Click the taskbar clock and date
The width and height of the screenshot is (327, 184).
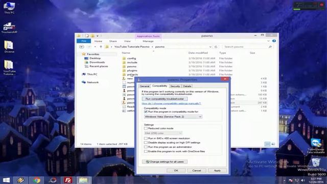(316, 180)
